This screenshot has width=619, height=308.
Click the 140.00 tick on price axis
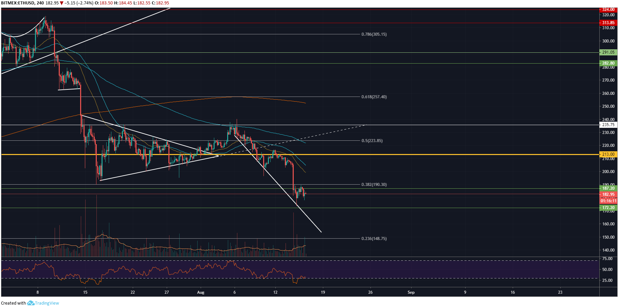[608, 250]
